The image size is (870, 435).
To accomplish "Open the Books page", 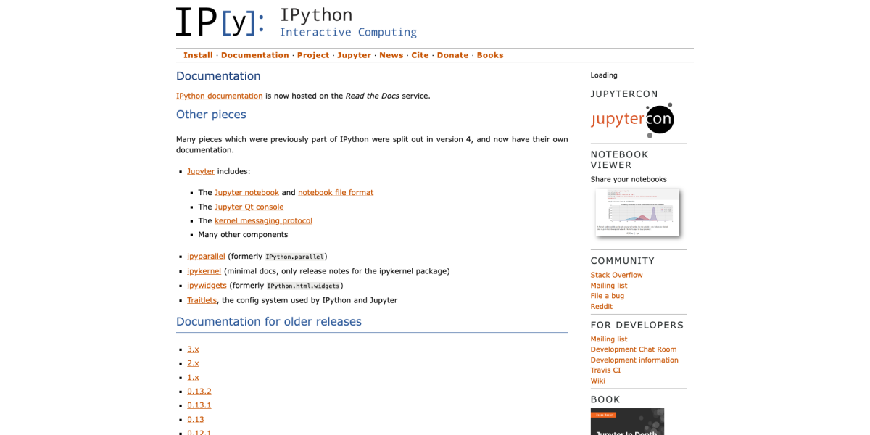I will point(490,55).
